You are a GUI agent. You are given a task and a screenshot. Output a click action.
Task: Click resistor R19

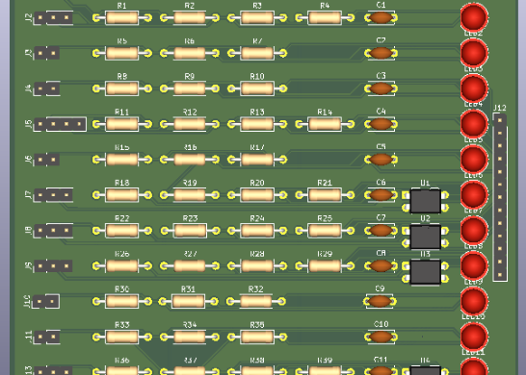pos(190,195)
